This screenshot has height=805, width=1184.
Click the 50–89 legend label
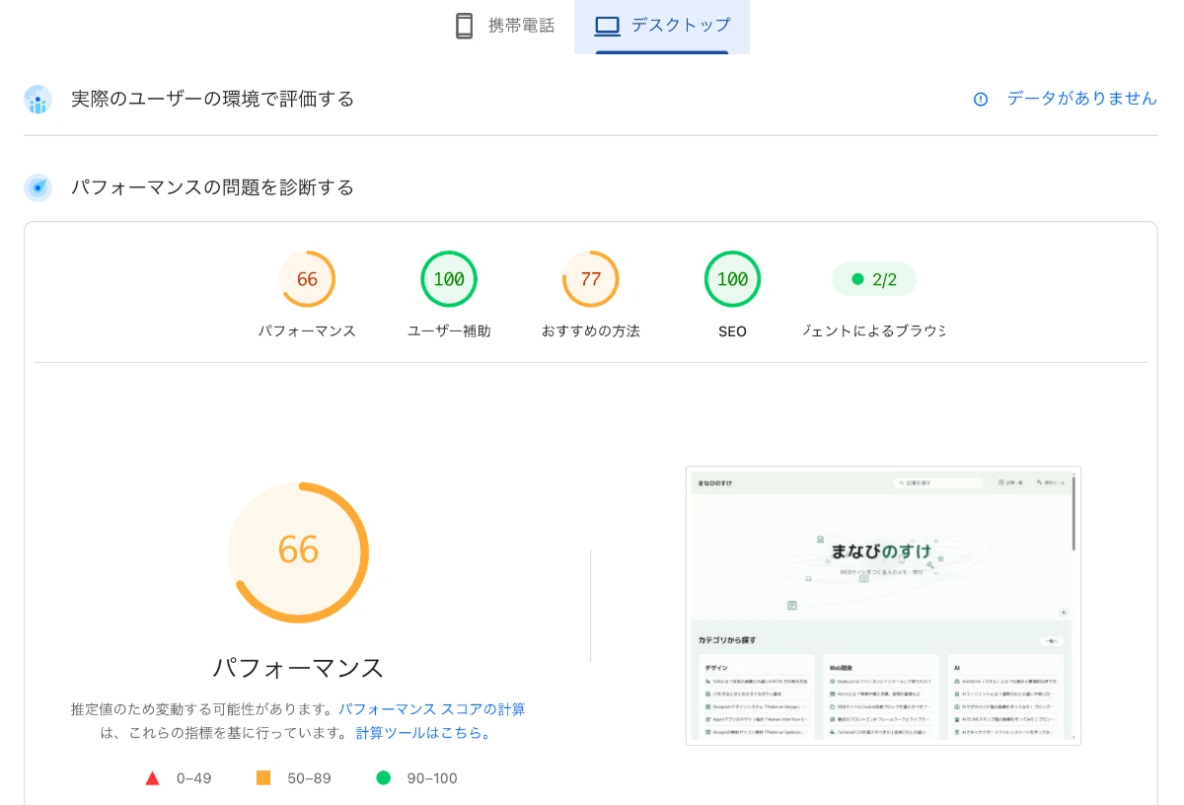tap(309, 778)
